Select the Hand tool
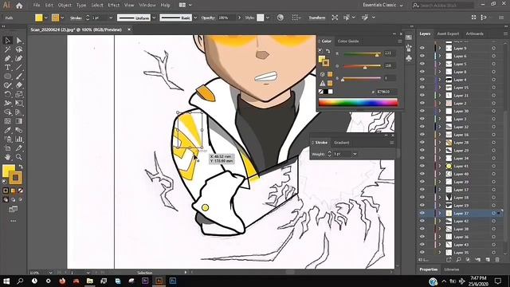This screenshot has height=287, width=510. pyautogui.click(x=7, y=157)
